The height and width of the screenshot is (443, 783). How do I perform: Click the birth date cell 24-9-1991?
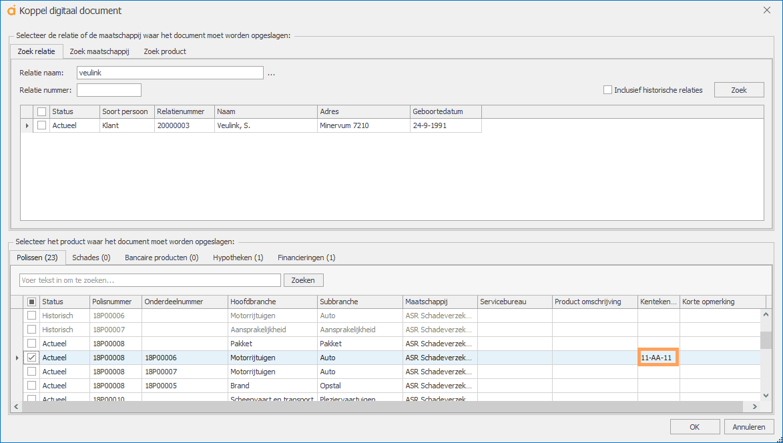[445, 125]
